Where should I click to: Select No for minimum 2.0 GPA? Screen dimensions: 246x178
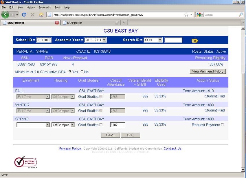point(82,71)
